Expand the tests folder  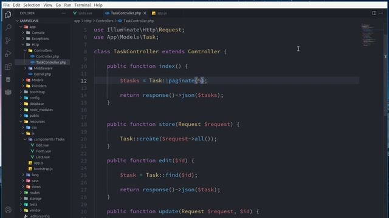[33, 205]
